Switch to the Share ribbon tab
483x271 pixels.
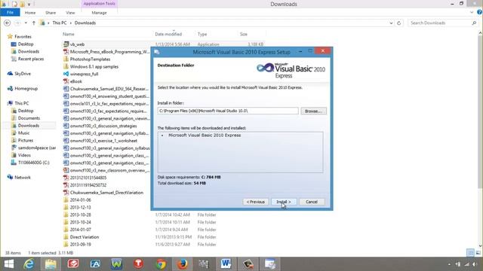point(51,13)
